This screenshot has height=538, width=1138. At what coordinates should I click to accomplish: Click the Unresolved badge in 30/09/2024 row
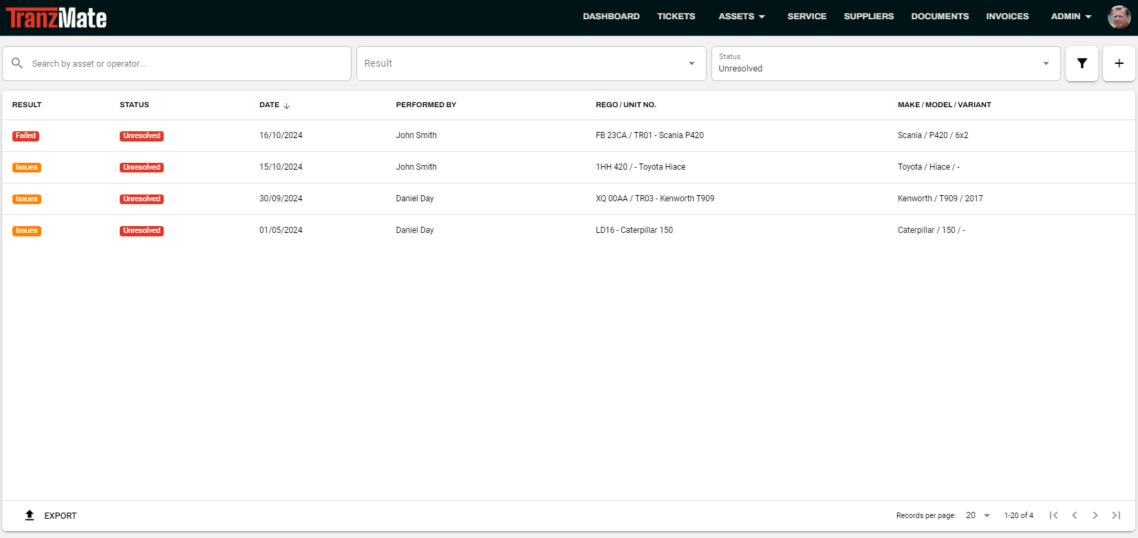point(142,199)
